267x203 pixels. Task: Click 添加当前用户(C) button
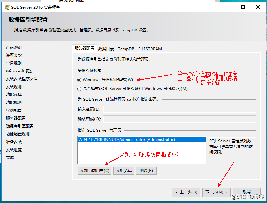pyautogui.click(x=94, y=171)
